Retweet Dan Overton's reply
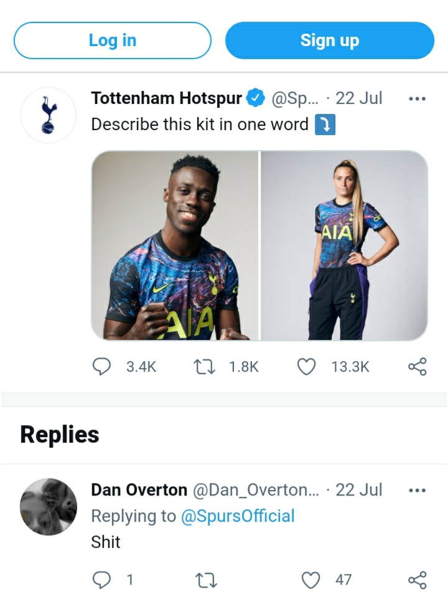The height and width of the screenshot is (594, 448). pyautogui.click(x=204, y=580)
